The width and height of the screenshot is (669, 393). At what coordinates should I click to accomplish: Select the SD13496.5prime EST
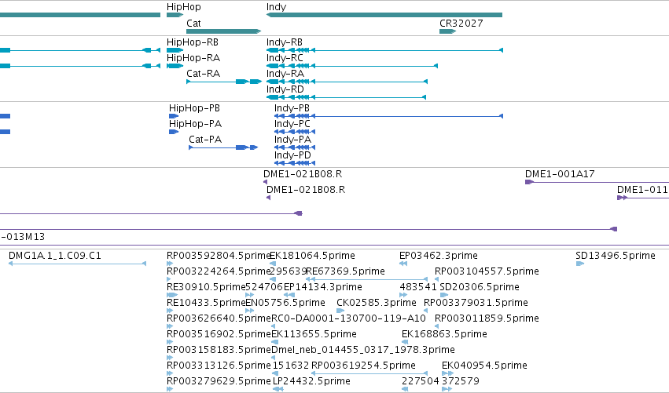tap(580, 264)
